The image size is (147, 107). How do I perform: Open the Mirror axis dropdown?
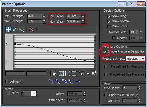coord(29,93)
